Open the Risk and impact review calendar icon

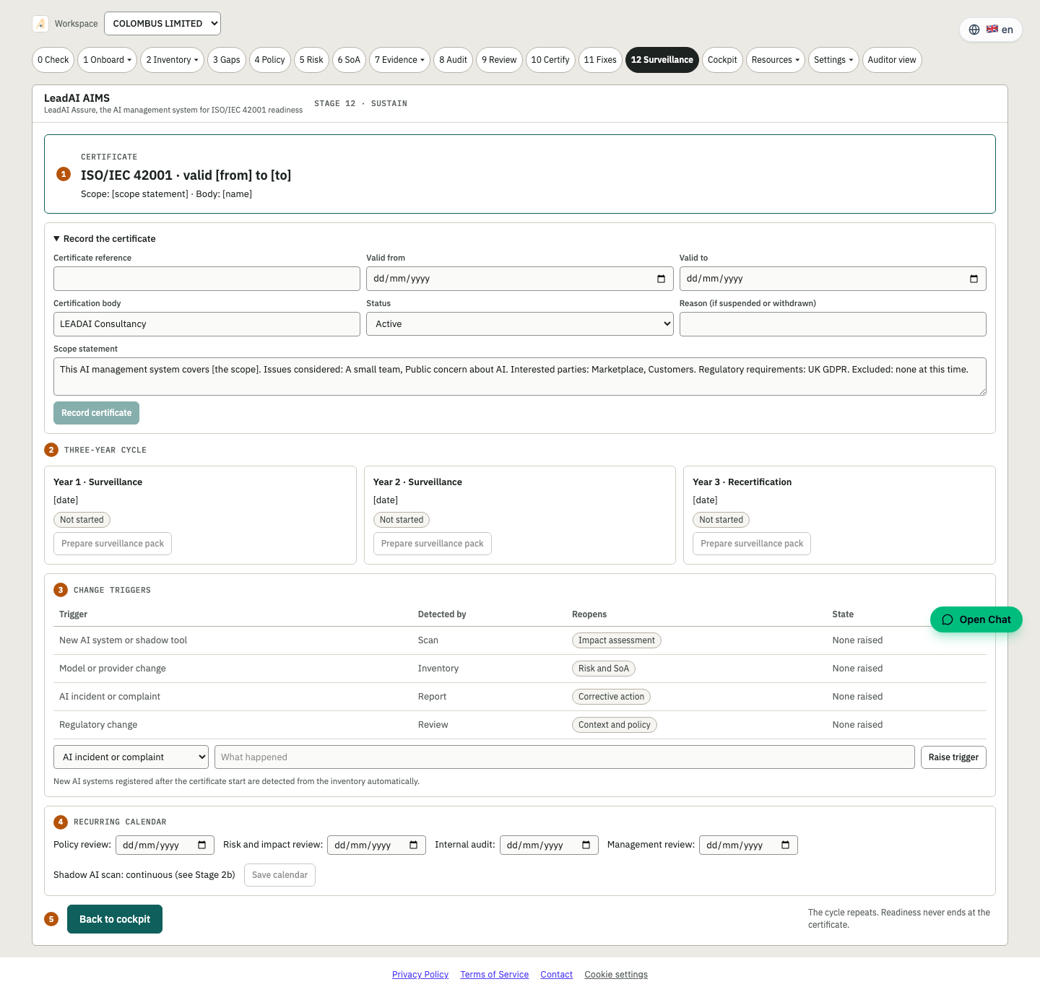(x=414, y=845)
